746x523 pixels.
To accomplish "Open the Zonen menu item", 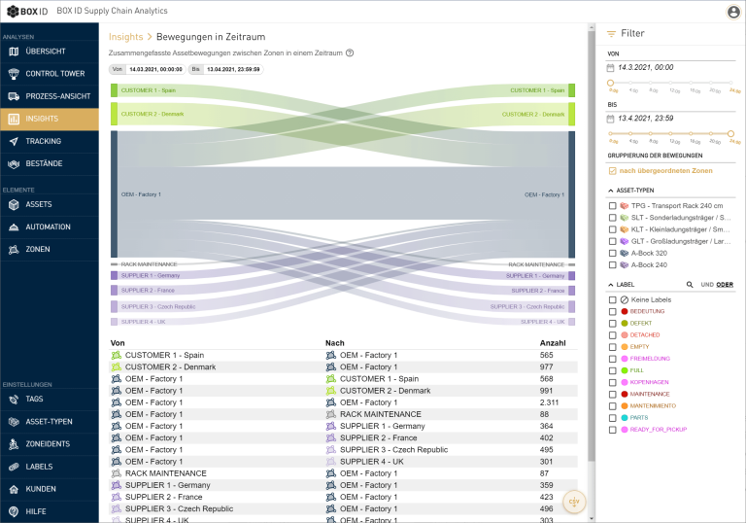I will [39, 249].
